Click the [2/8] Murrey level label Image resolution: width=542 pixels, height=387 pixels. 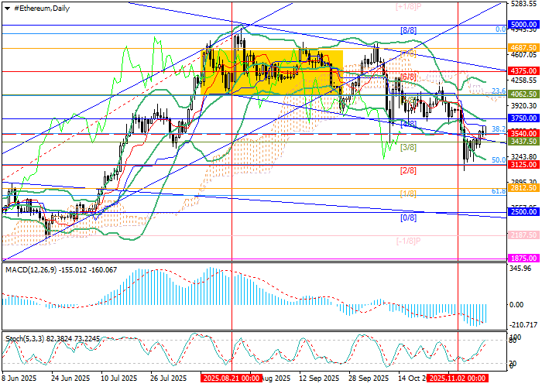[408, 170]
